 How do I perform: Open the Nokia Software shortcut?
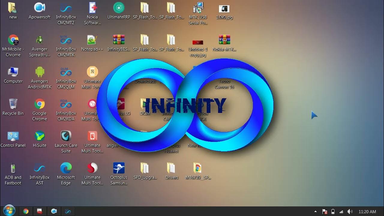point(92,14)
